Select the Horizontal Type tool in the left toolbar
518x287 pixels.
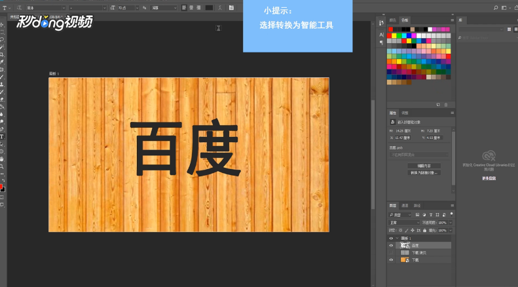click(x=2, y=136)
